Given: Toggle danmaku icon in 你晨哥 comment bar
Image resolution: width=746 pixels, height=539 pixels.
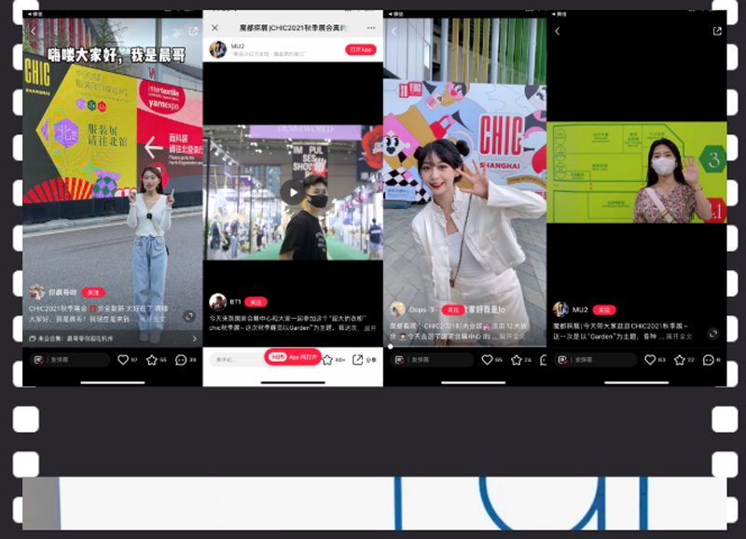Looking at the screenshot, I should point(39,360).
